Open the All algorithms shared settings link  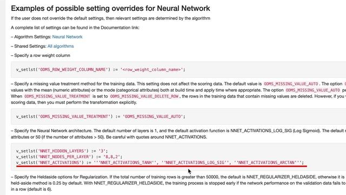click(61, 46)
